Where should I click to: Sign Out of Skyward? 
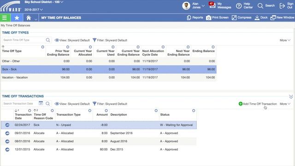(x=286, y=6)
